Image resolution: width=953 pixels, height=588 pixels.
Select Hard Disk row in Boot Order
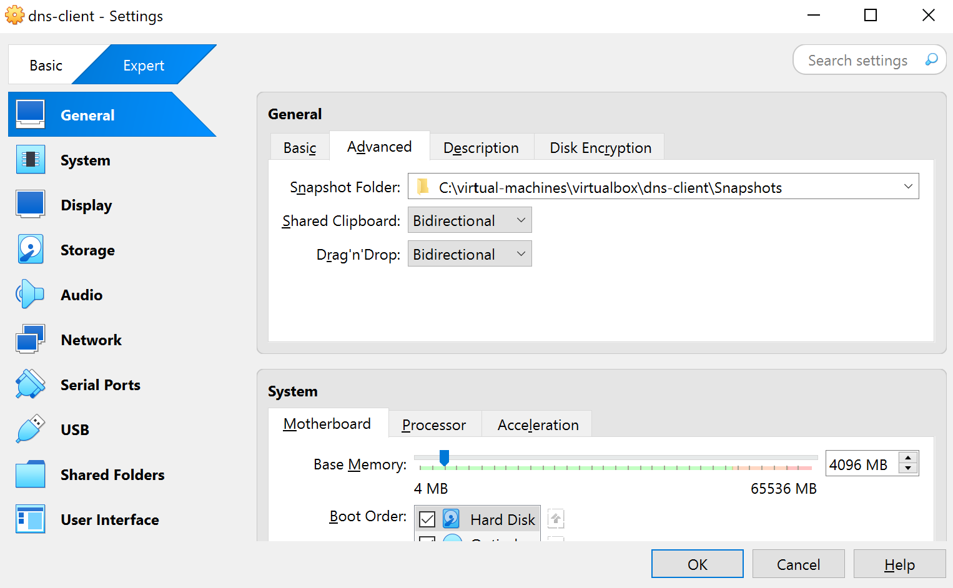pyautogui.click(x=477, y=519)
